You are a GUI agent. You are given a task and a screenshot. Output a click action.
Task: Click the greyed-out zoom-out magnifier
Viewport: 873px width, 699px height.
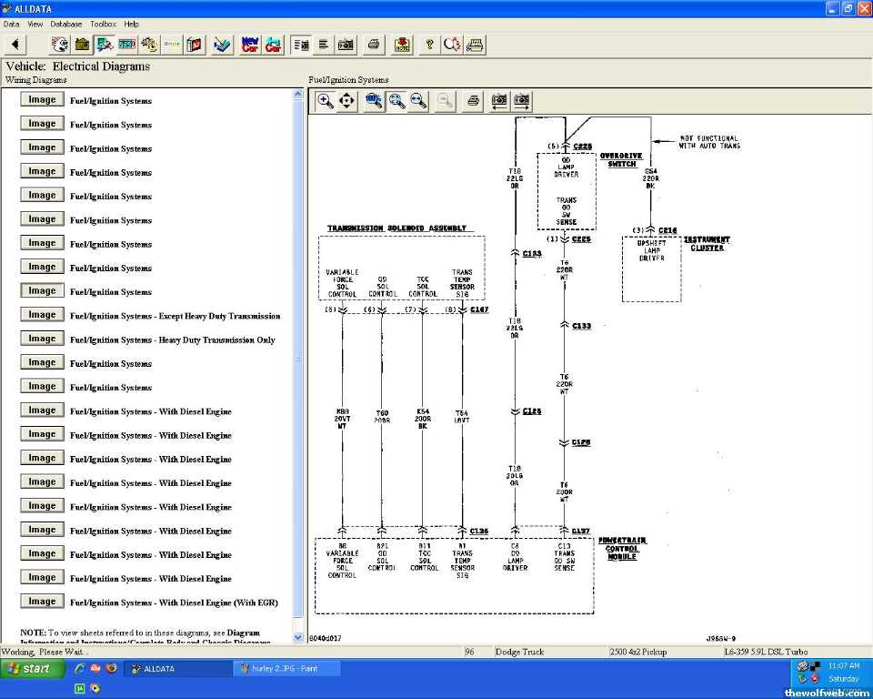tap(445, 101)
